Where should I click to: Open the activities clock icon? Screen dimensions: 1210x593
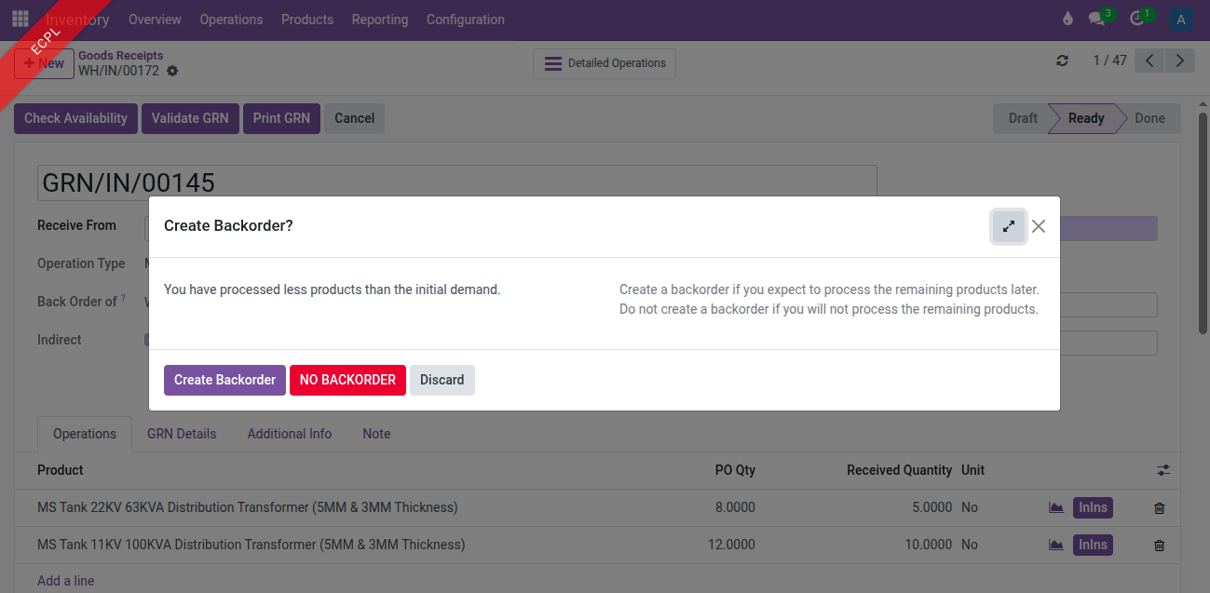[1136, 20]
